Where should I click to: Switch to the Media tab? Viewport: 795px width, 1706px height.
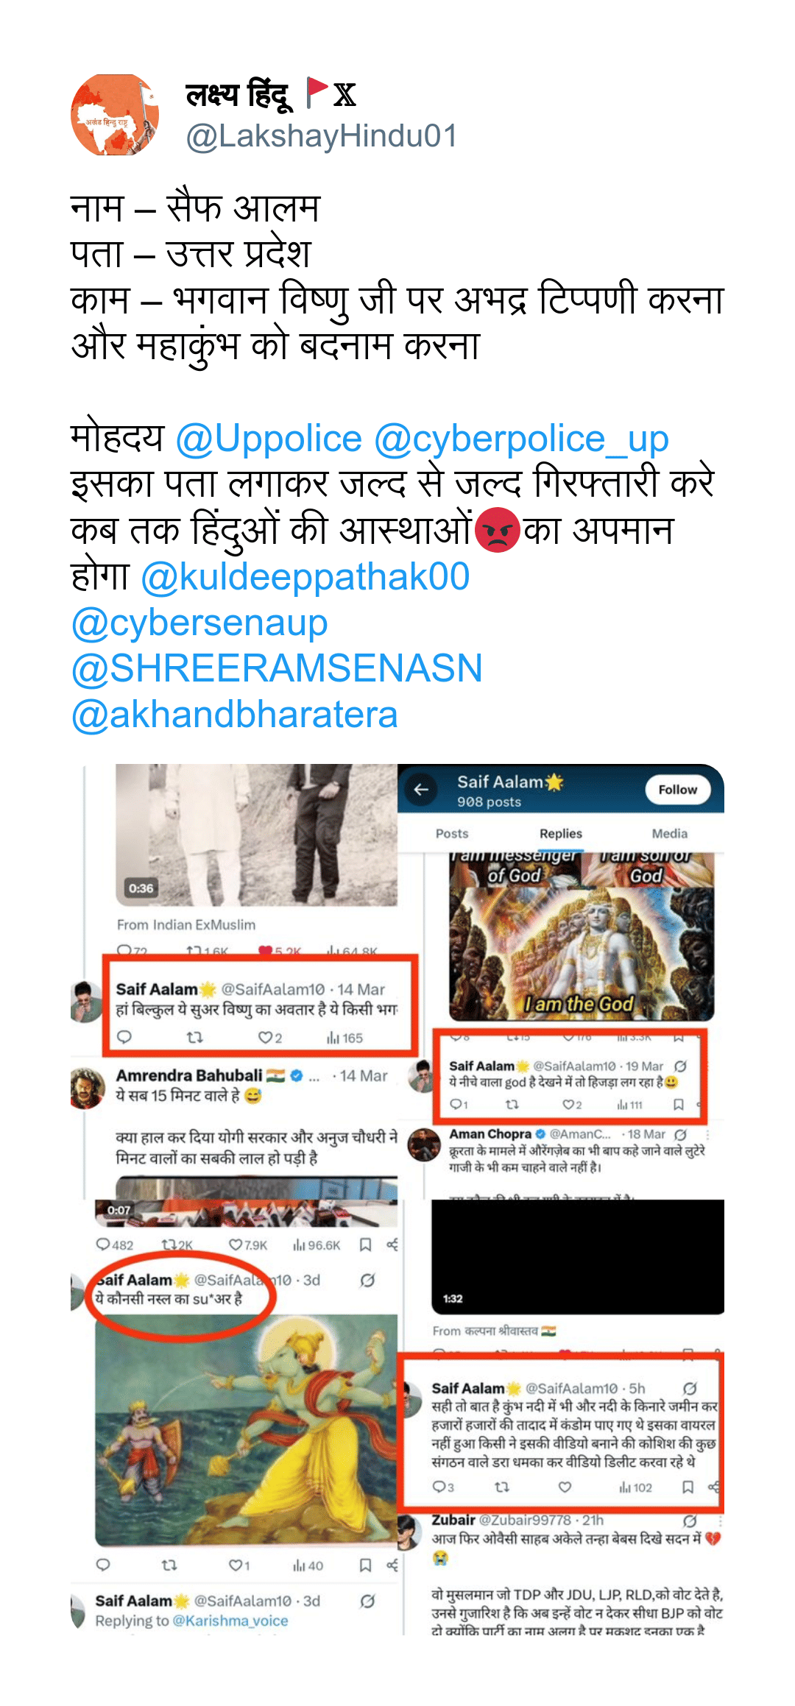(670, 834)
